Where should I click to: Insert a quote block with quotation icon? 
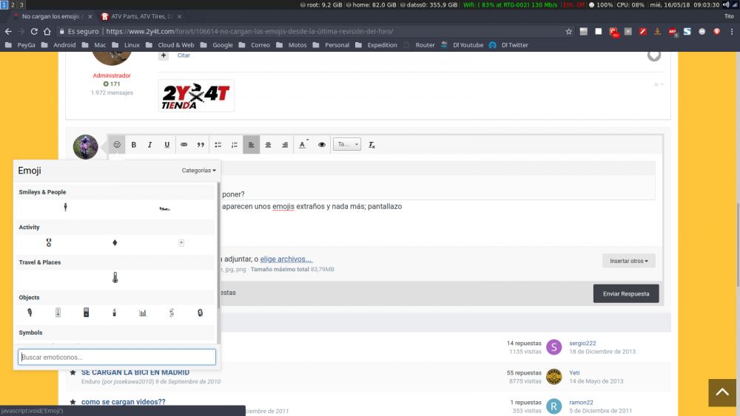[201, 145]
